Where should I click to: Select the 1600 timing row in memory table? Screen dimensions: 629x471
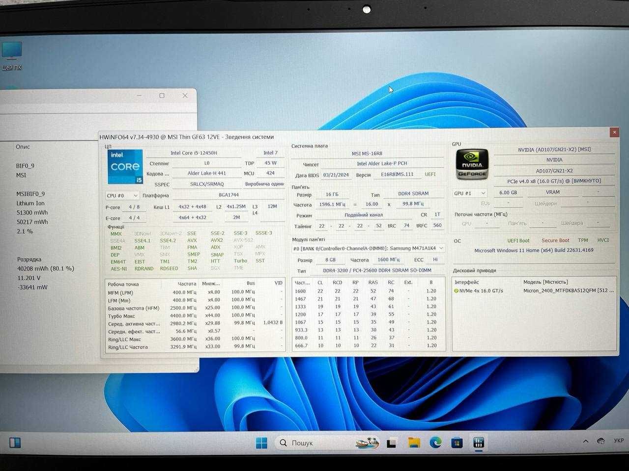point(369,291)
